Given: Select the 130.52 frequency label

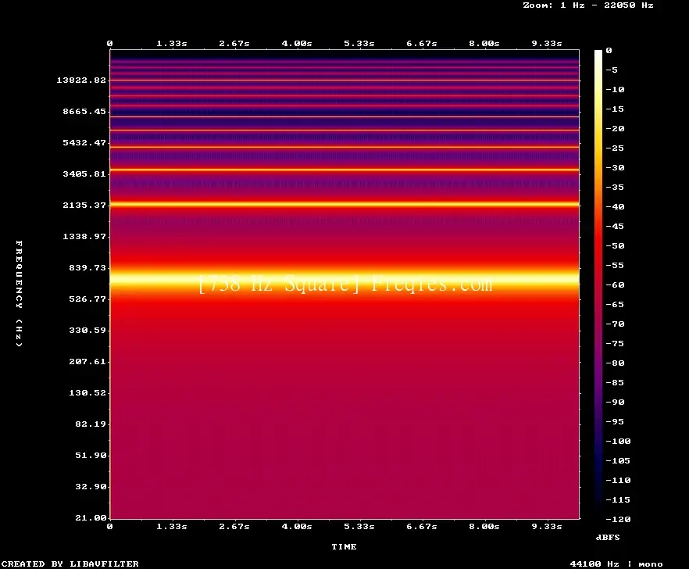Looking at the screenshot, I should (87, 392).
